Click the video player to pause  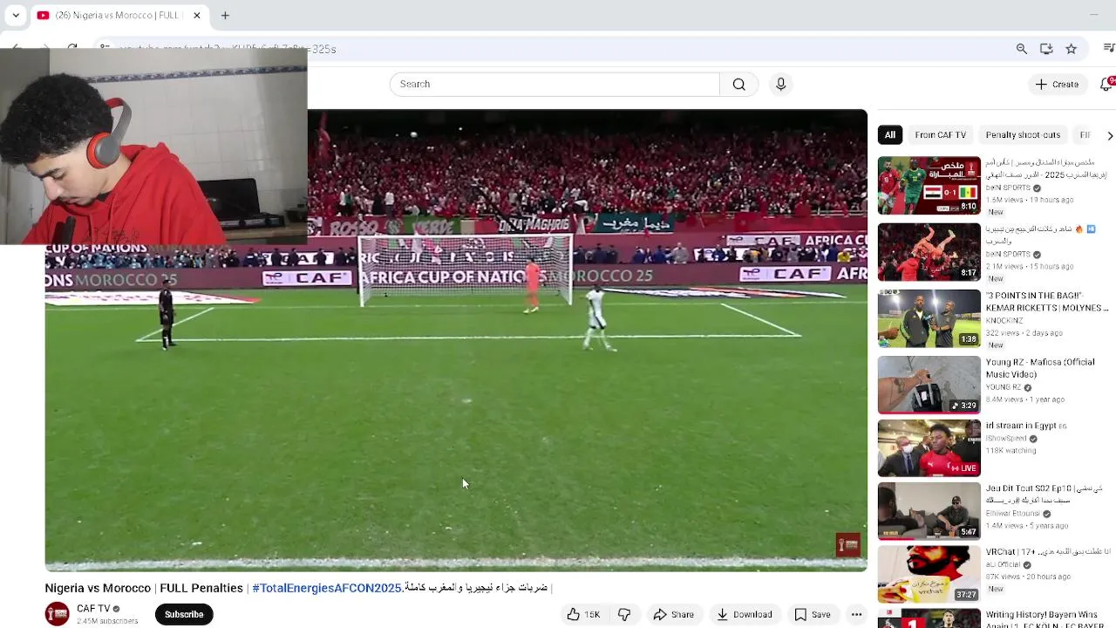click(456, 340)
